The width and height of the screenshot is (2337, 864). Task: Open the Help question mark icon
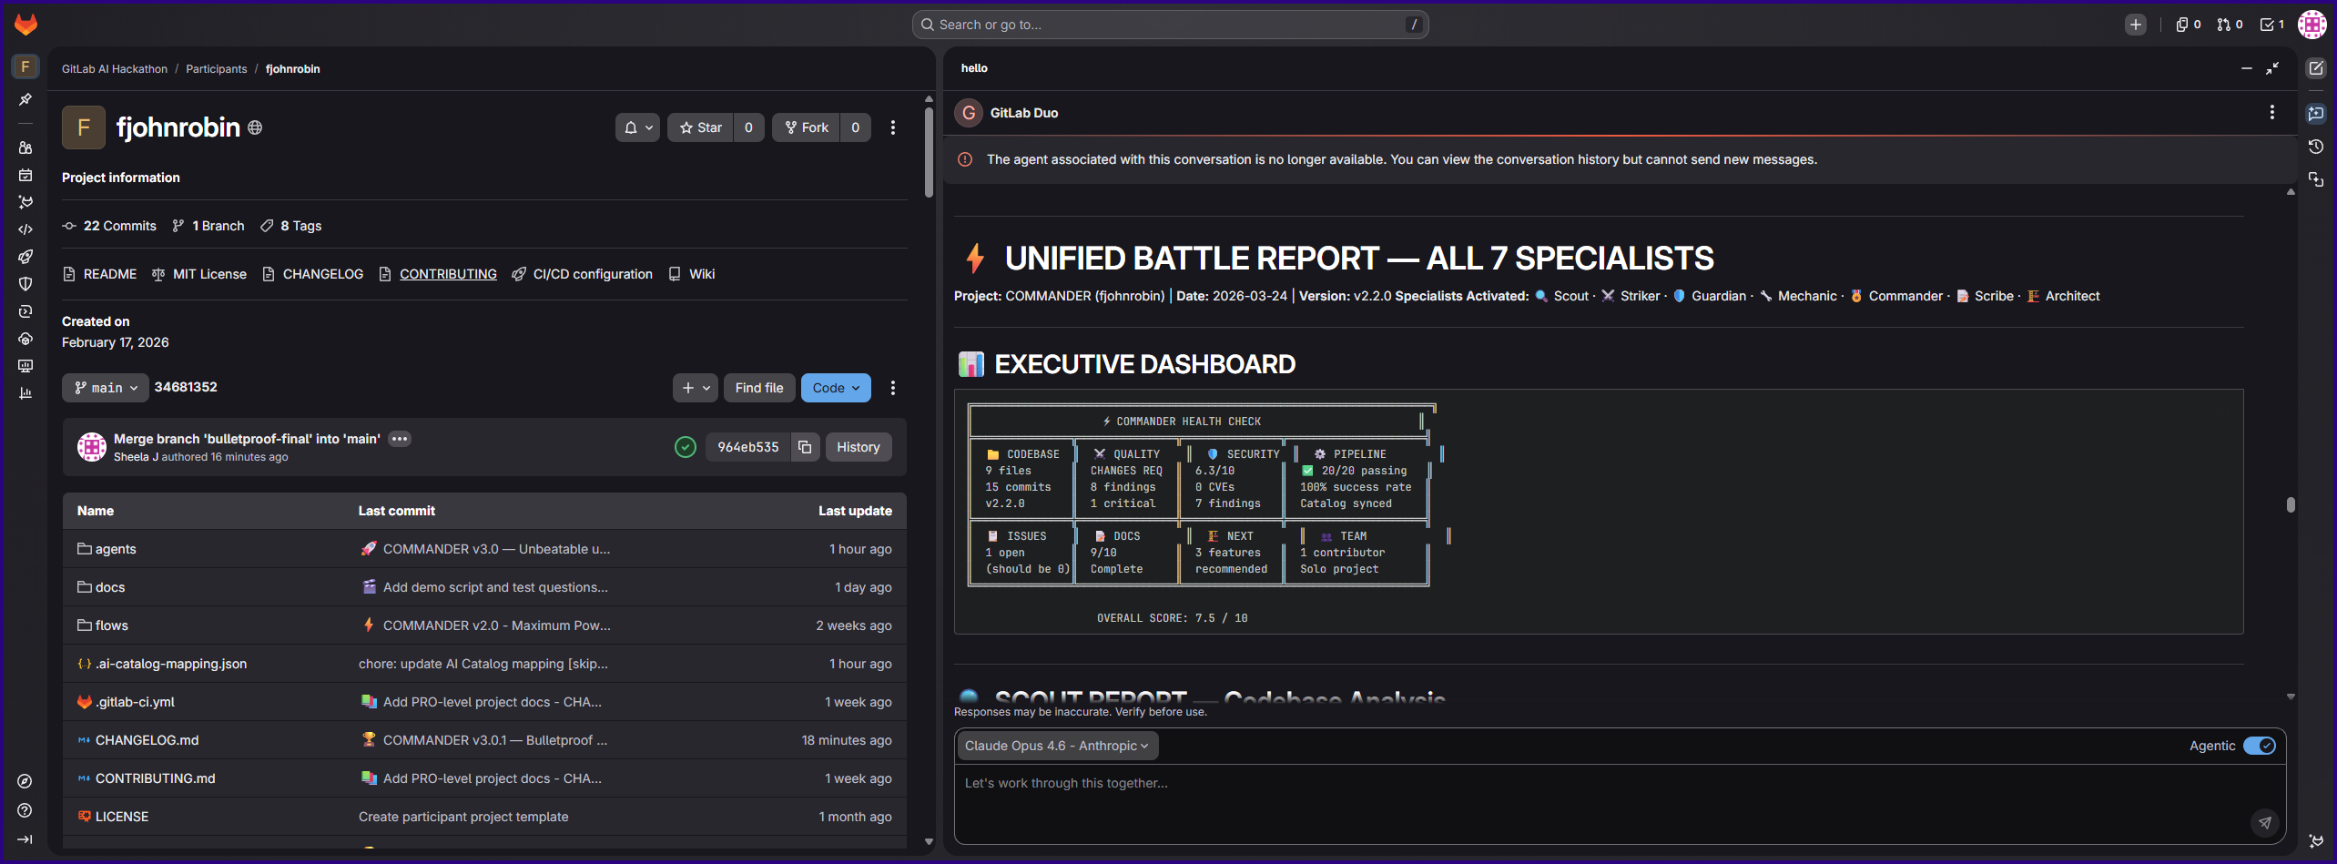[x=25, y=810]
